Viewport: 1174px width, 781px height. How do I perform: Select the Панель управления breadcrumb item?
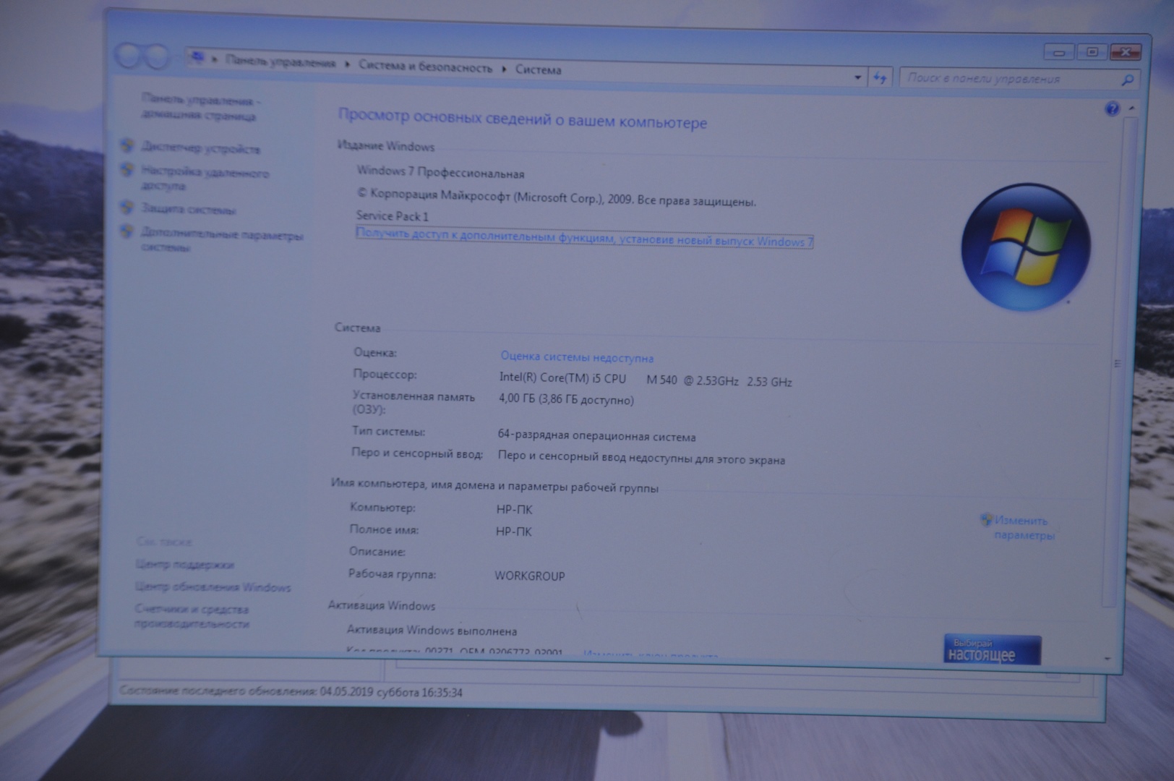280,62
